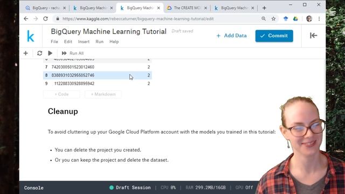The height and width of the screenshot is (194, 345).
Task: Click the padlock site info icon
Action: 58,19
